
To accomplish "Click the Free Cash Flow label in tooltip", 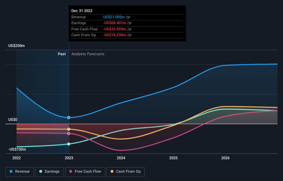I will tap(84, 29).
